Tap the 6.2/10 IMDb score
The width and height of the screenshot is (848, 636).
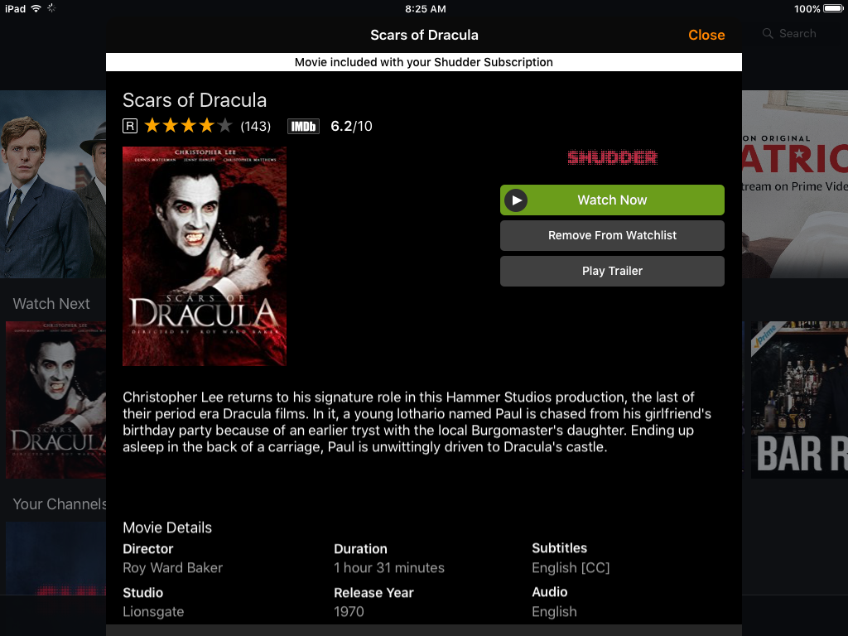click(x=351, y=127)
